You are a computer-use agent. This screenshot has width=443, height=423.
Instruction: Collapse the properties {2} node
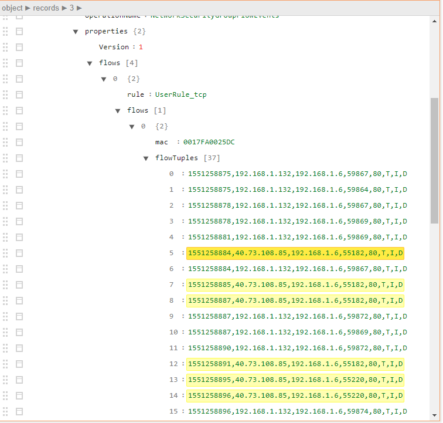76,32
